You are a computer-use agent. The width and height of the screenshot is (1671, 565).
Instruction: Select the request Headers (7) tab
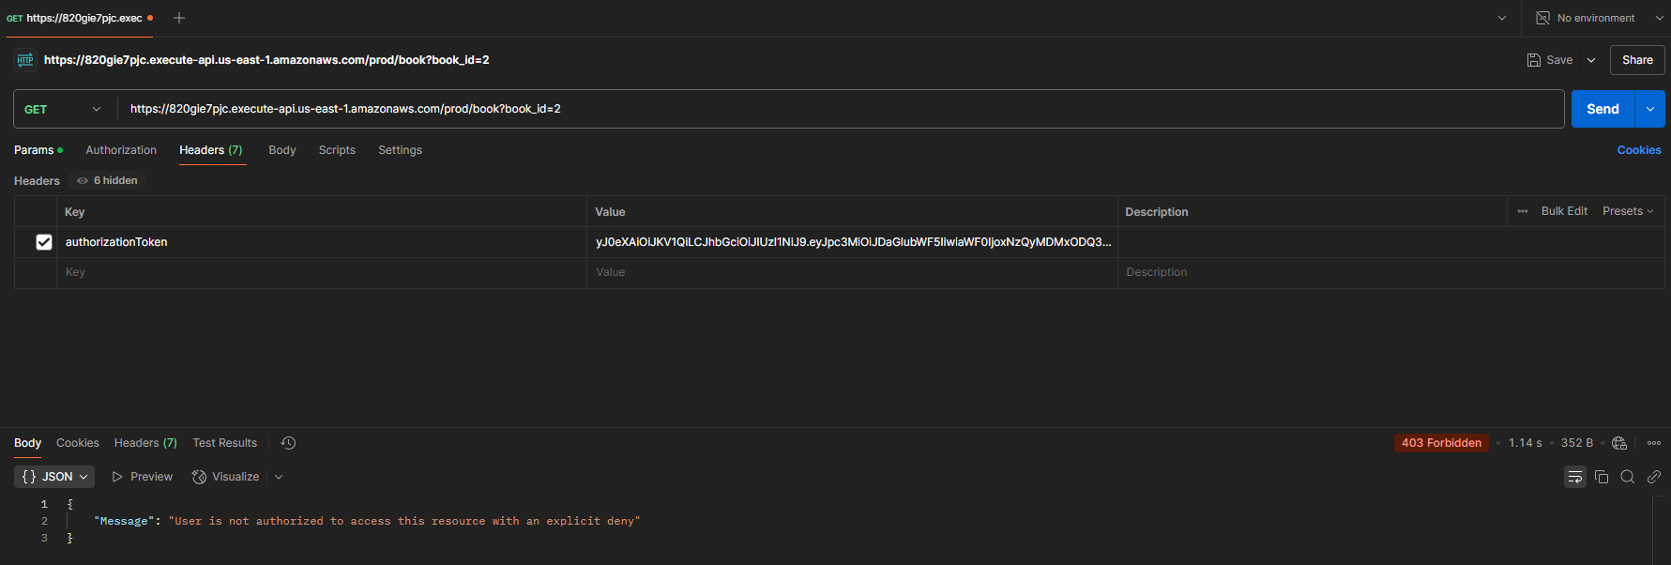pos(211,150)
